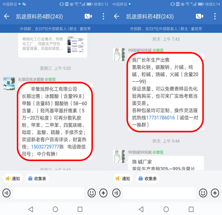Open the avatar of sender 长期回收冰醋酸
The width and height of the screenshot is (222, 215).
tap(9, 84)
